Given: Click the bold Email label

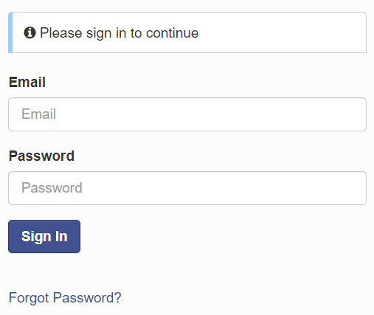Looking at the screenshot, I should pyautogui.click(x=27, y=82).
